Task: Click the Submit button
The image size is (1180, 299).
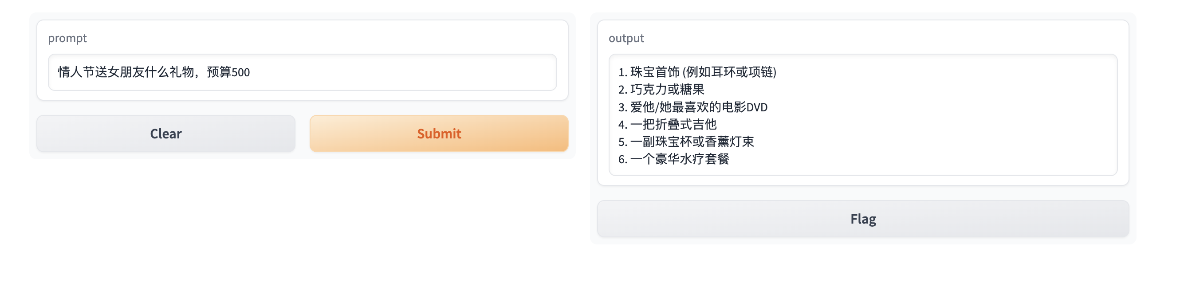Action: click(x=439, y=133)
